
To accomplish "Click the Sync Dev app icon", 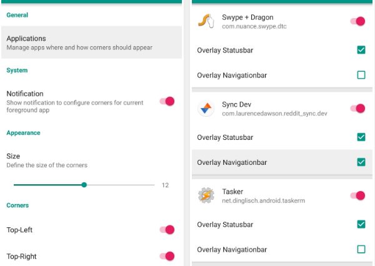I will [x=206, y=109].
